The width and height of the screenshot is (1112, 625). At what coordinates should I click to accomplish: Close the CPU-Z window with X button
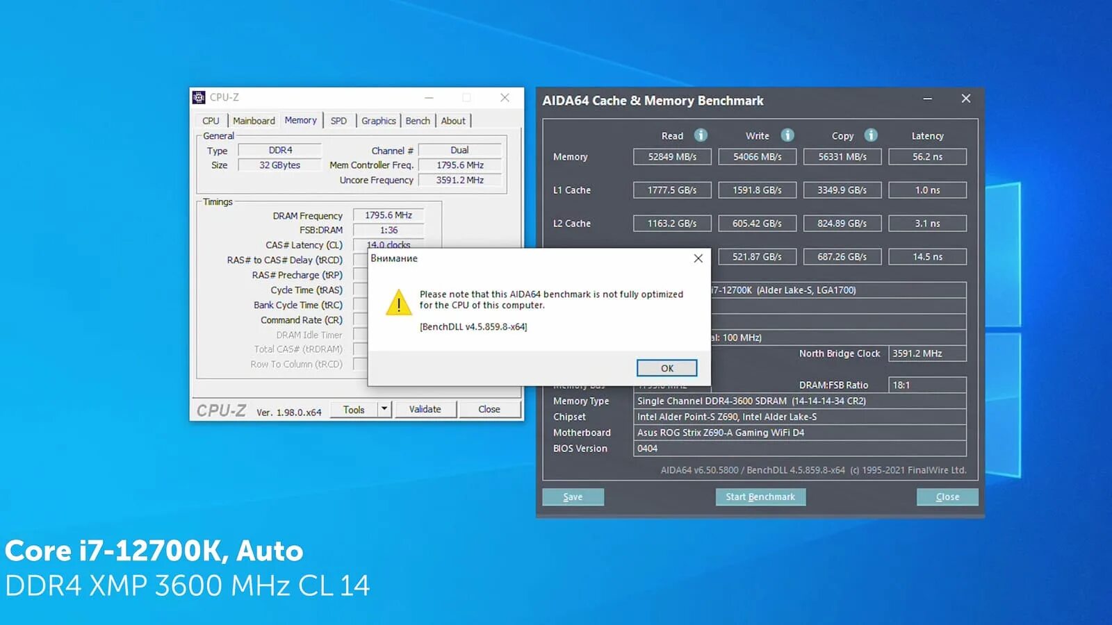pos(505,98)
